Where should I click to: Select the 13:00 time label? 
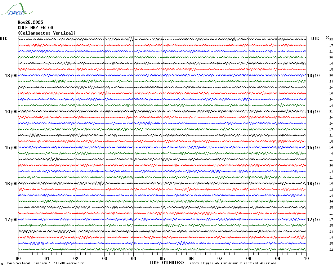(x=11, y=75)
